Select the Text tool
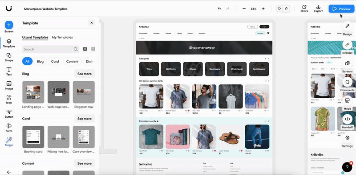 [9, 71]
